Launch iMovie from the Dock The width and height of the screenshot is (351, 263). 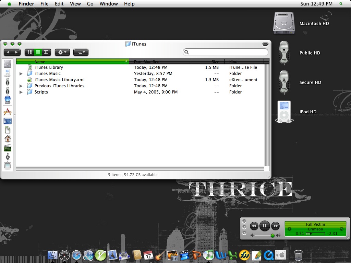(x=185, y=255)
